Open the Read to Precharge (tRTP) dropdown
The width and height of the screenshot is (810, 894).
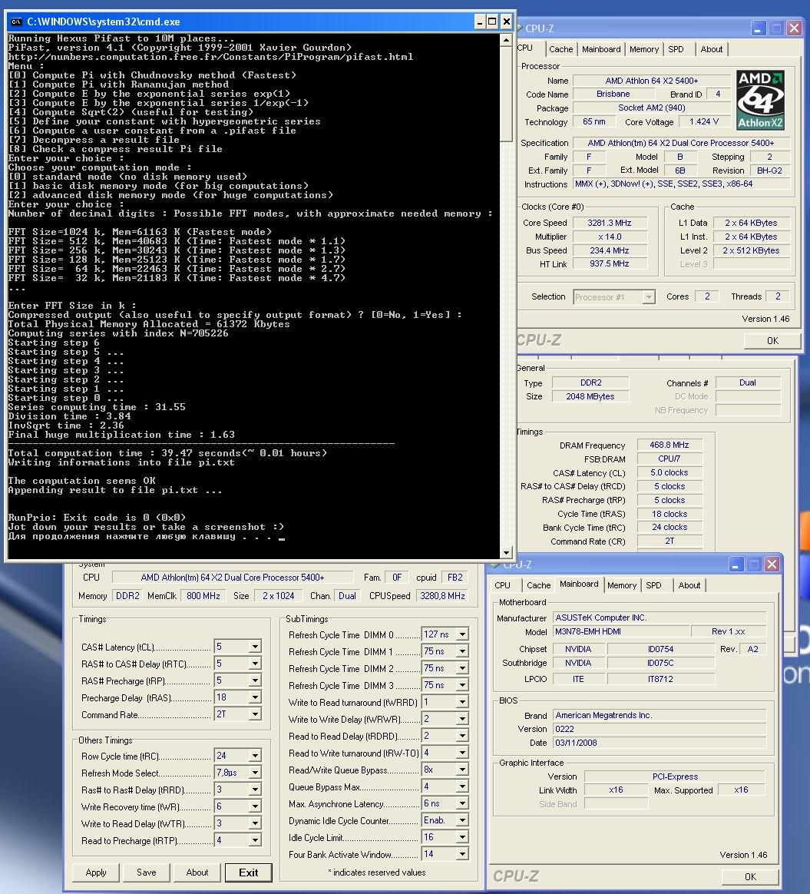coord(255,840)
